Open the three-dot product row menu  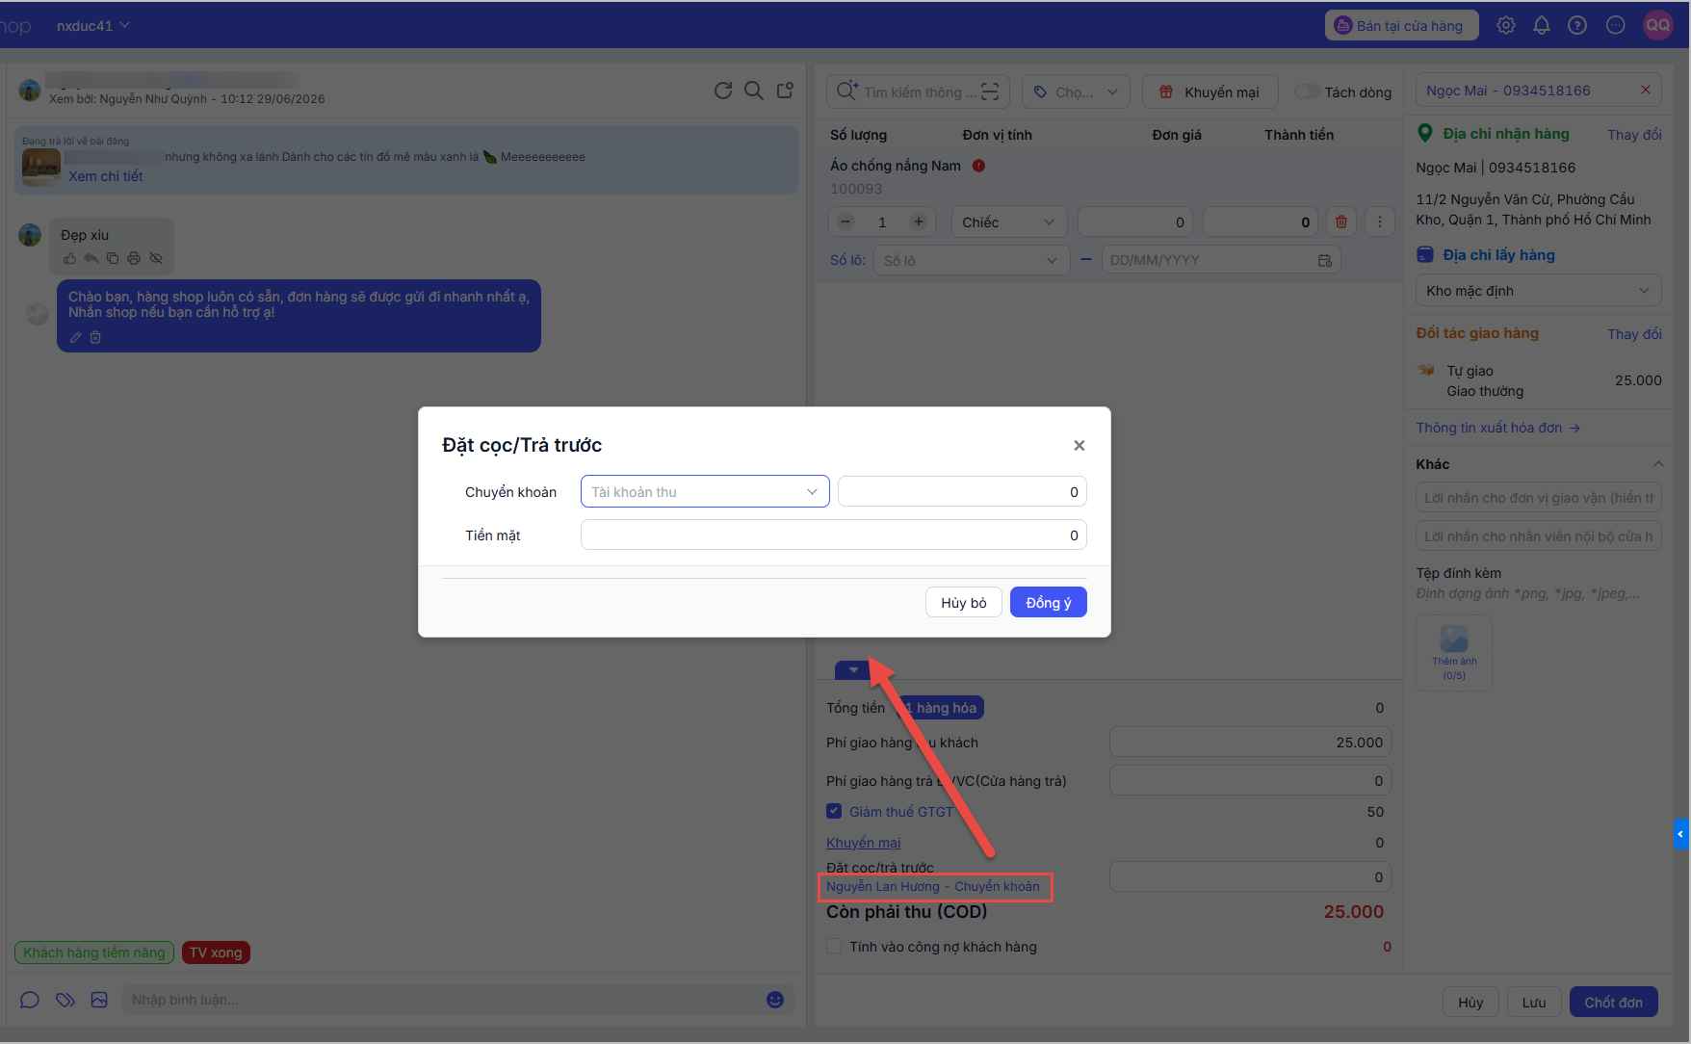click(1380, 222)
